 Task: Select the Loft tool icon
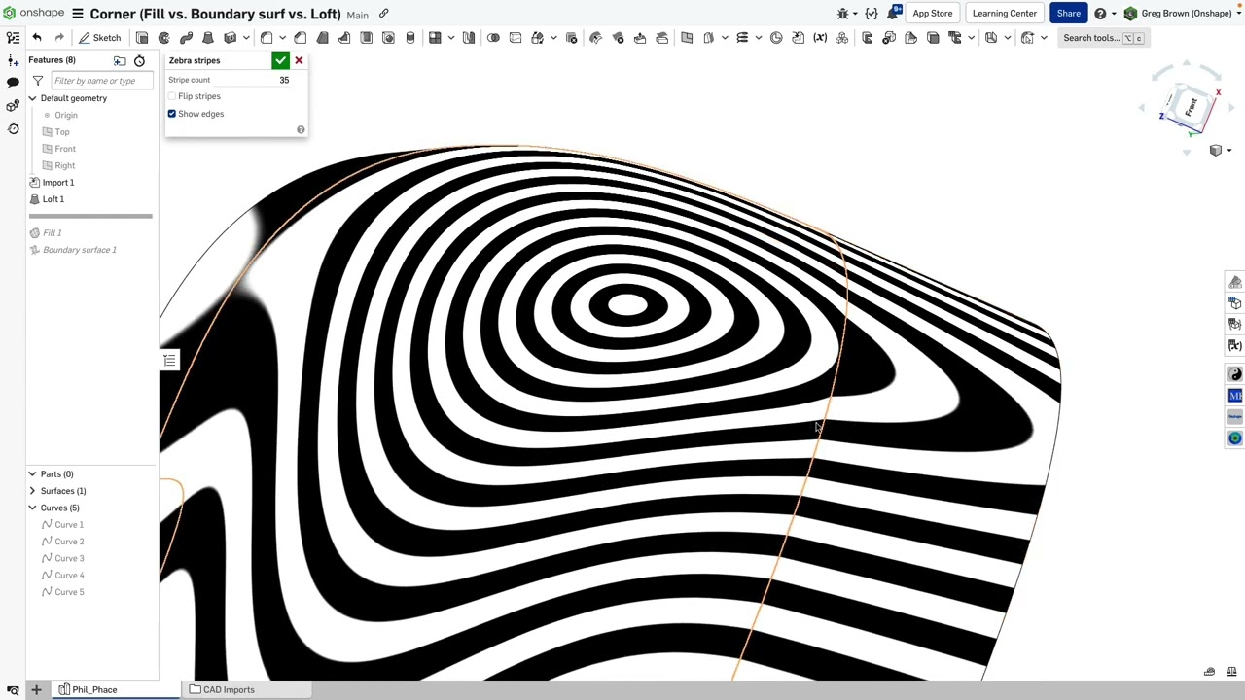coord(208,38)
